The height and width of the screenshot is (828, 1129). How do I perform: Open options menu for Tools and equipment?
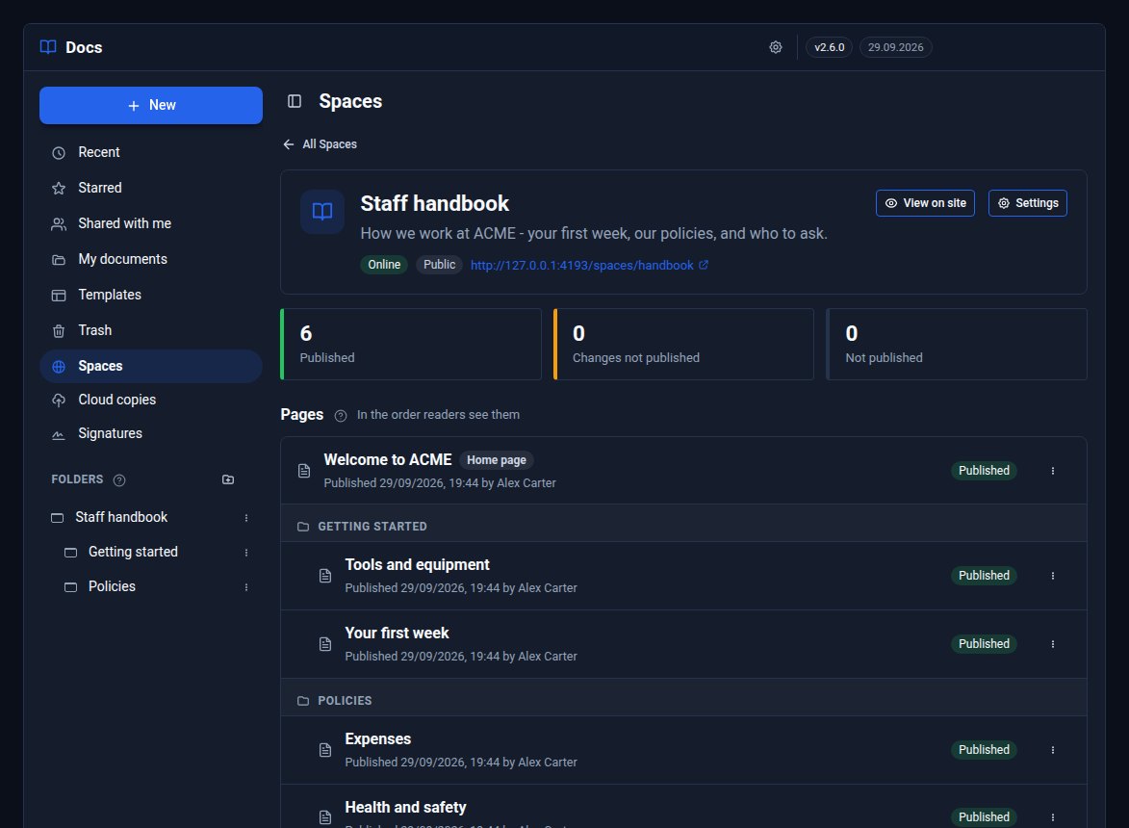point(1053,576)
